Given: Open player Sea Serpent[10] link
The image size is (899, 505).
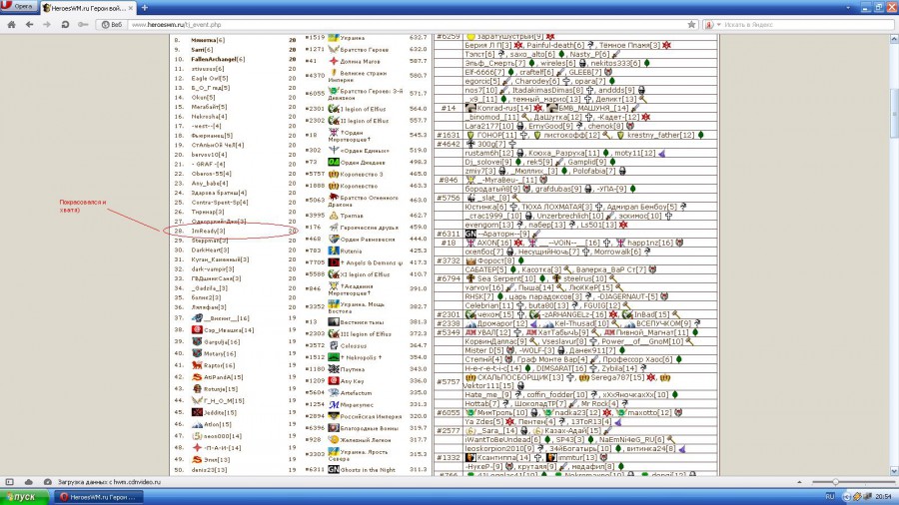Looking at the screenshot, I should pyautogui.click(x=506, y=278).
